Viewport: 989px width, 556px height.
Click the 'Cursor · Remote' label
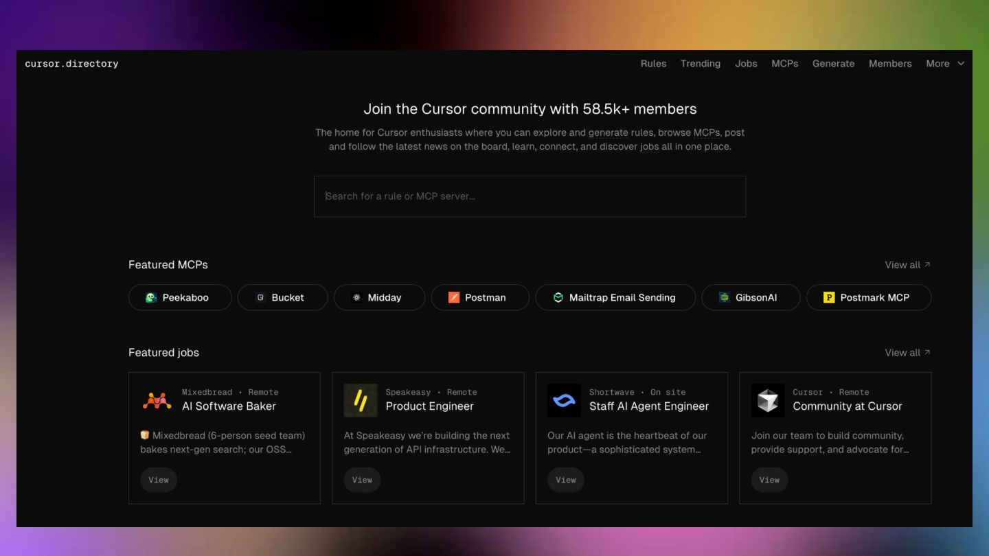(831, 392)
